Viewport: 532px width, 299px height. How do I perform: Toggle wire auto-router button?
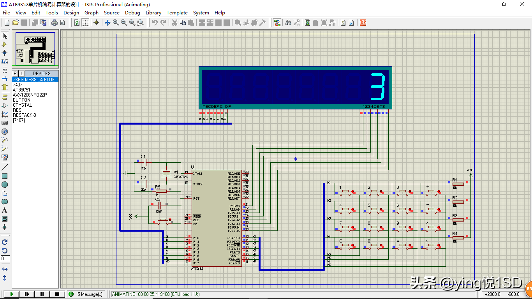277,23
